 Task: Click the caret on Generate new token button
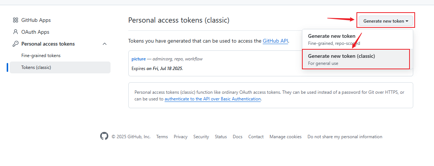coord(407,21)
